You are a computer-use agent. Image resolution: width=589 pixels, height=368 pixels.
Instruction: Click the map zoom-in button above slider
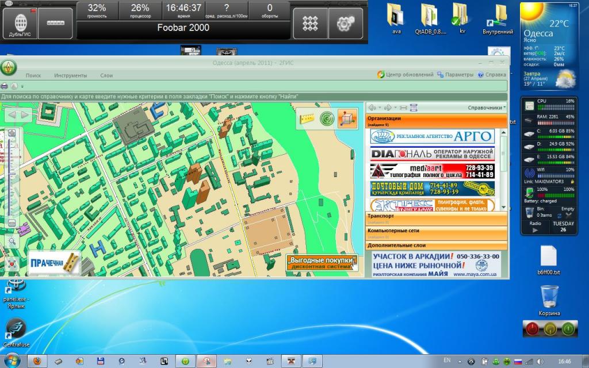tap(12, 133)
